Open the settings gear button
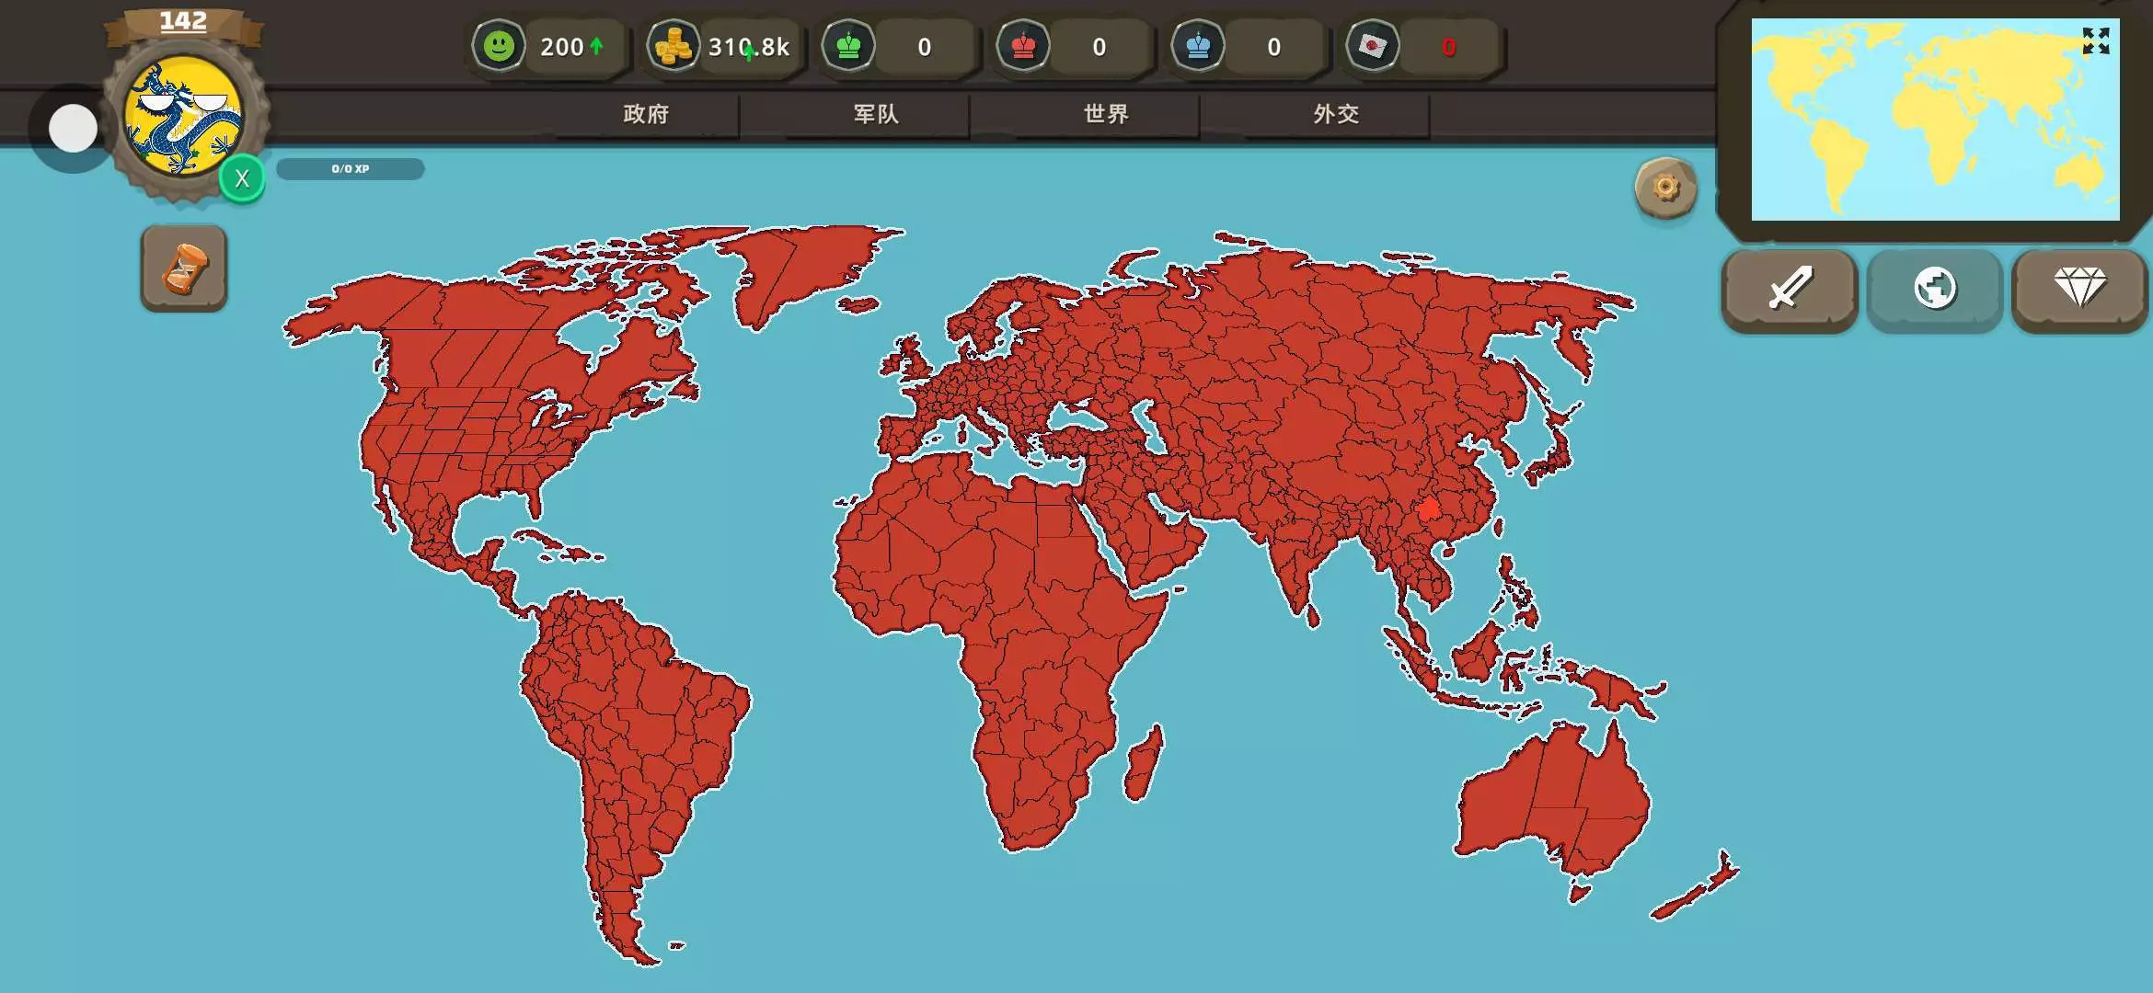Viewport: 2153px width, 993px height. pos(1665,188)
